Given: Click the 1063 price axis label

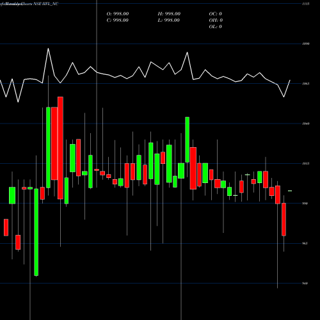Looking at the screenshot, I should coord(306,84).
